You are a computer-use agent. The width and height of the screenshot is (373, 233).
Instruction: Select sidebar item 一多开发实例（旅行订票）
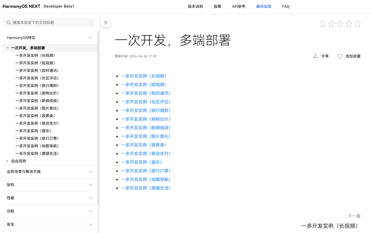(38, 138)
